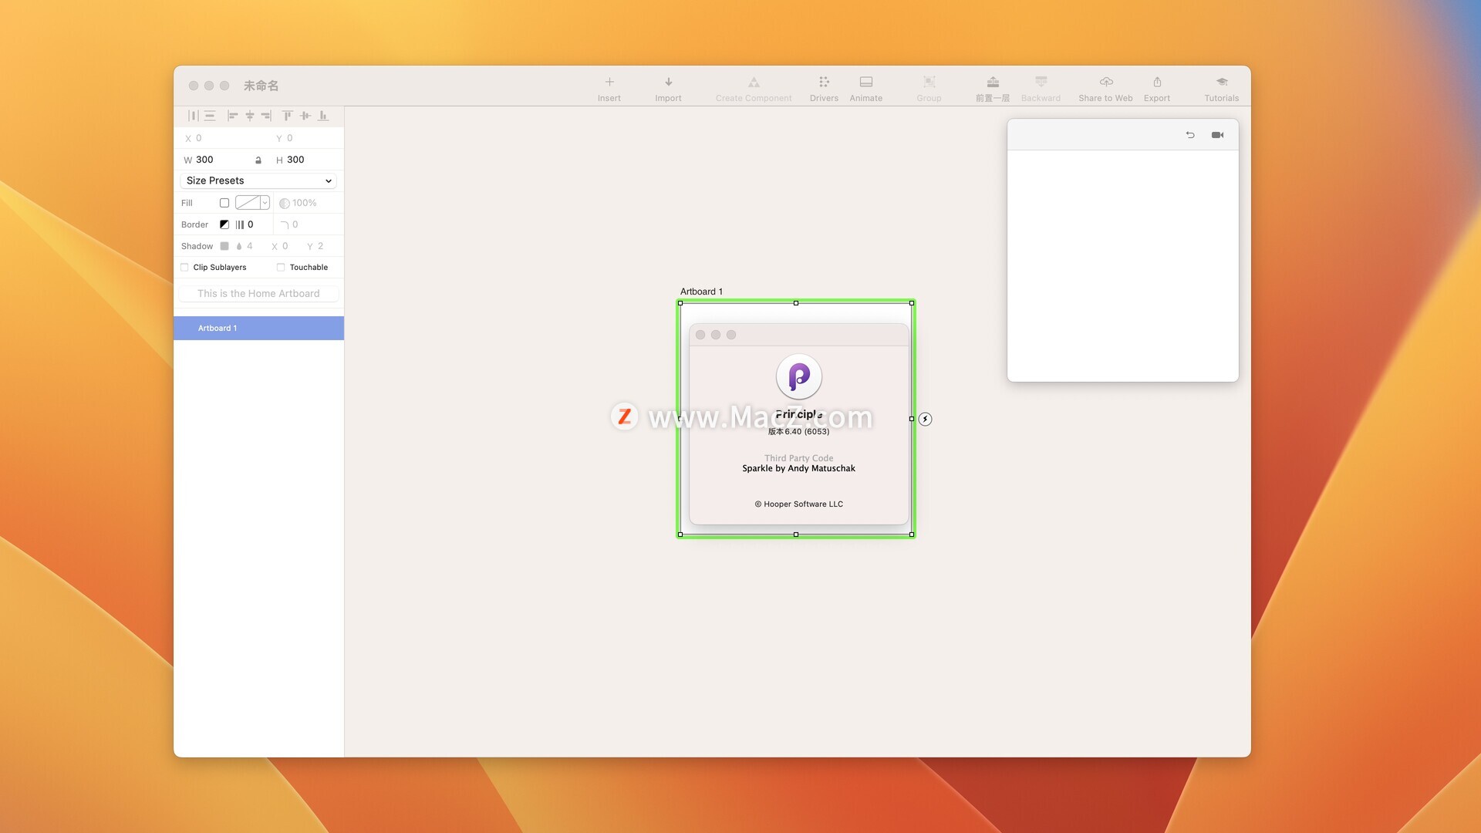Screen dimensions: 1481x833
Task: Open Tutorials from the toolbar
Action: pyautogui.click(x=1221, y=86)
